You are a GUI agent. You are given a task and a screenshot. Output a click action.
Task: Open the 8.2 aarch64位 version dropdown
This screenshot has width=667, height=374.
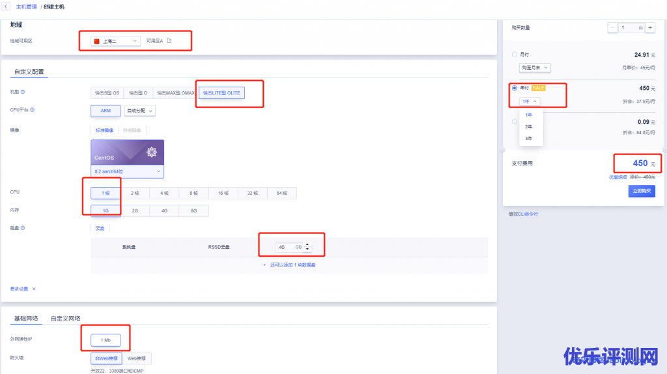[x=127, y=171]
